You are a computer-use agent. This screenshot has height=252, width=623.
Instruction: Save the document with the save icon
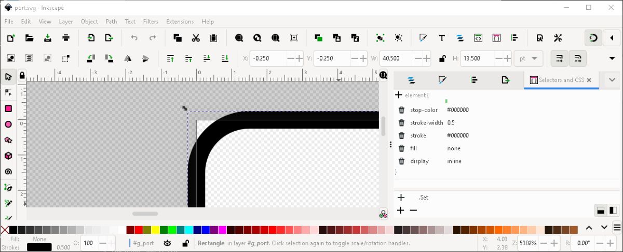[x=48, y=38]
